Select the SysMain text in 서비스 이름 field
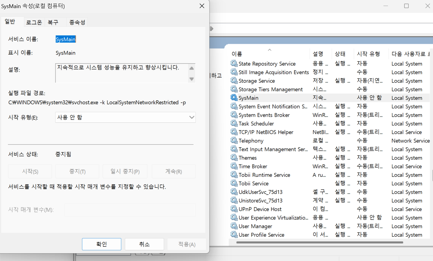This screenshot has height=261, width=433. coord(65,39)
